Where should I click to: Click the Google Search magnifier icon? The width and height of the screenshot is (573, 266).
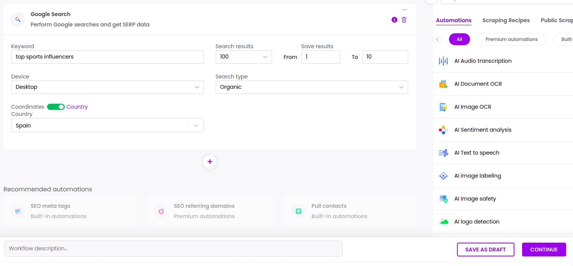pos(18,19)
